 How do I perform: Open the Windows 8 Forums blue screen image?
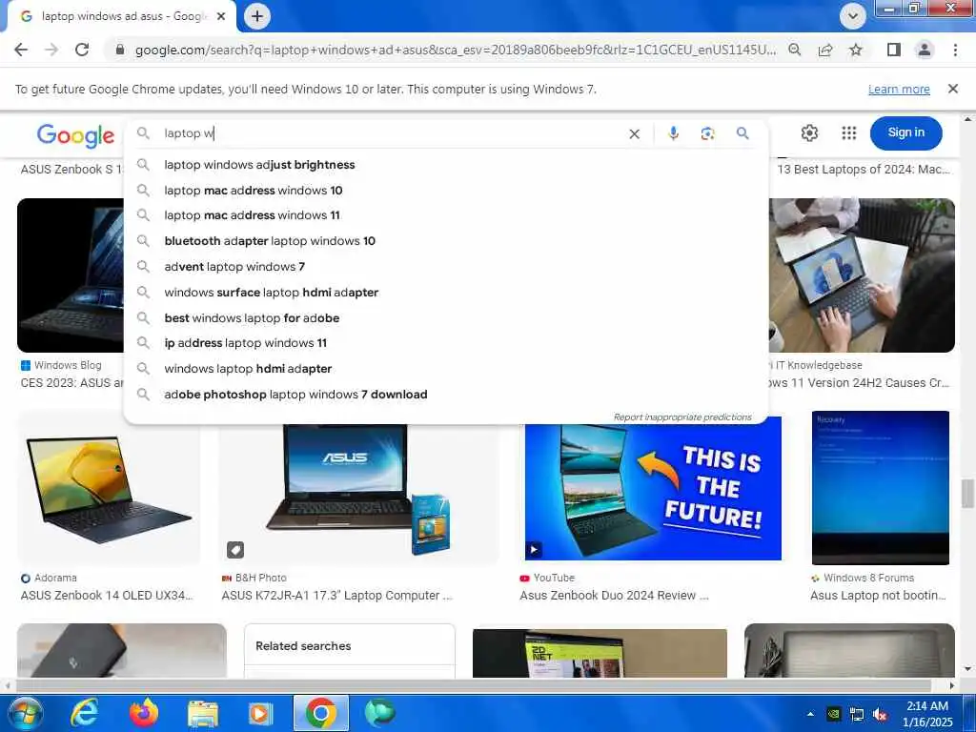click(880, 488)
